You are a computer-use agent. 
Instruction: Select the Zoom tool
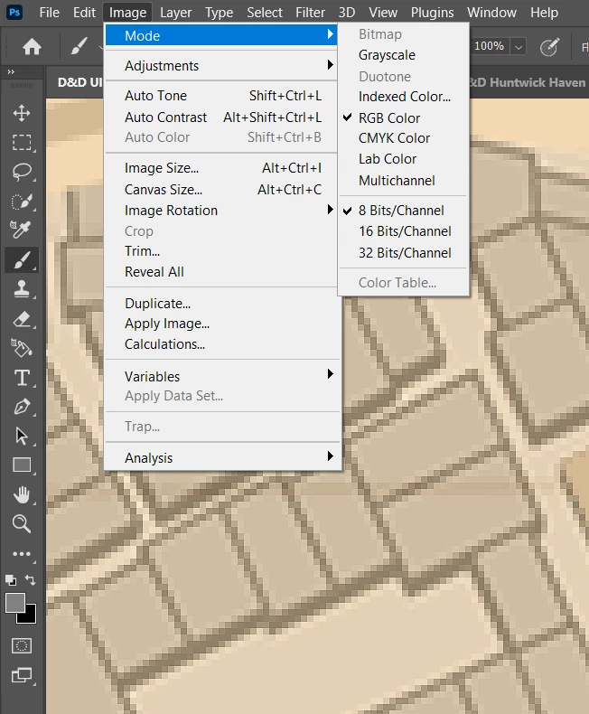click(22, 523)
